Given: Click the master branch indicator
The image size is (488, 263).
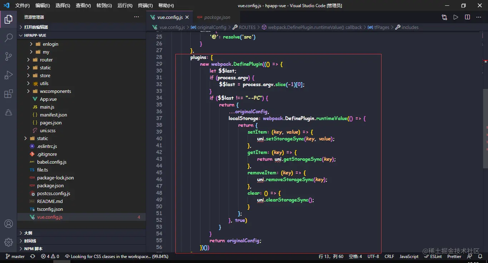Looking at the screenshot, I should [15, 256].
